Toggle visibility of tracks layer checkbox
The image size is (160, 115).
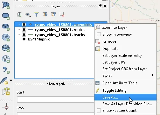pos(24,34)
